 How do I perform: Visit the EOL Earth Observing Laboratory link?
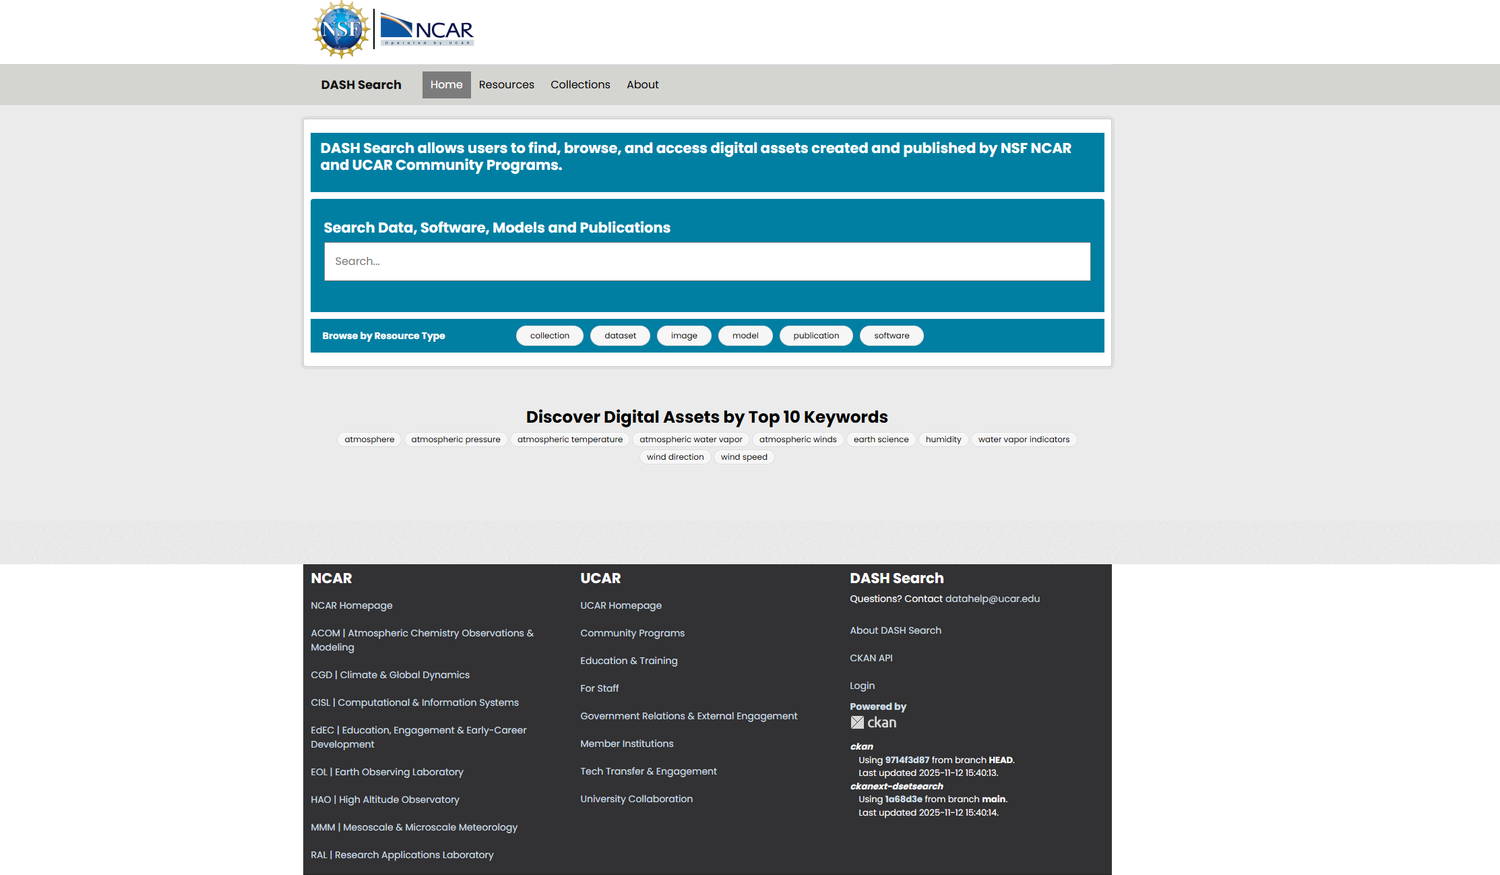(x=387, y=771)
